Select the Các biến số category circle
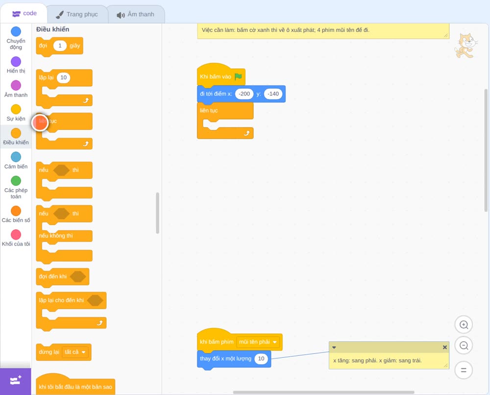Viewport: 490px width, 395px height. click(x=16, y=211)
